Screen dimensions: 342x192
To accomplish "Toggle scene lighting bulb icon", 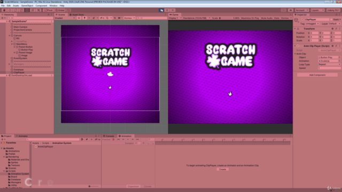I will [84, 18].
